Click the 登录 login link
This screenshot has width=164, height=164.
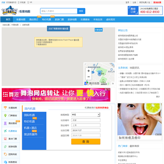pyautogui.click(x=128, y=2)
